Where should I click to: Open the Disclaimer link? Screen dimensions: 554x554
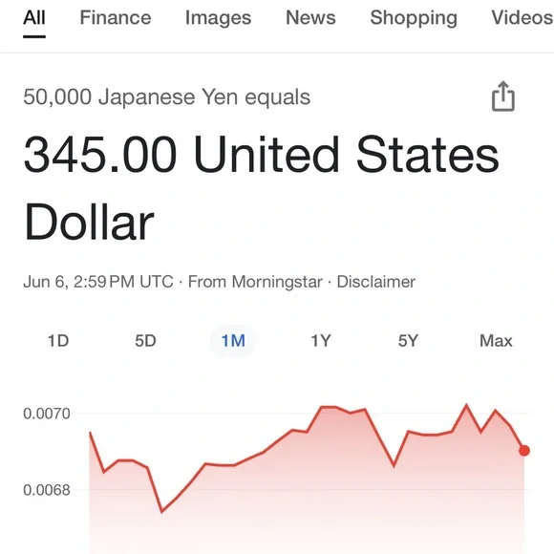(376, 282)
